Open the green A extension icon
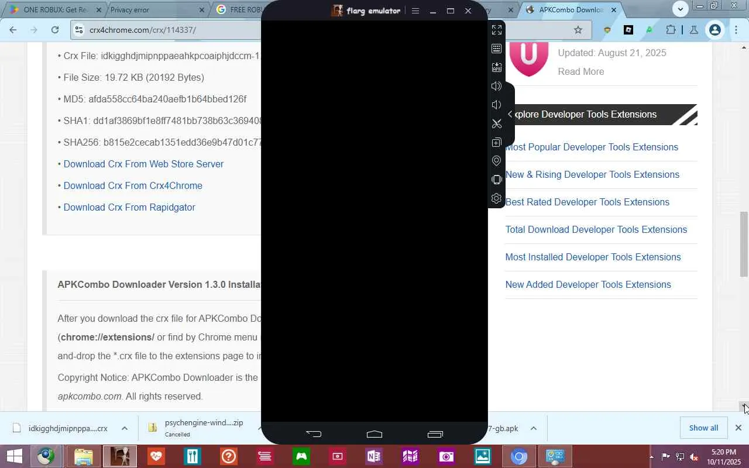This screenshot has width=749, height=468. [x=650, y=30]
